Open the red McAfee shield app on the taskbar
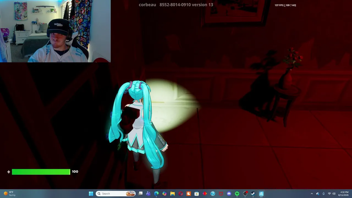 221,194
